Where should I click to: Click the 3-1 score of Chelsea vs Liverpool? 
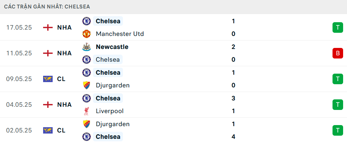pyautogui.click(x=233, y=104)
